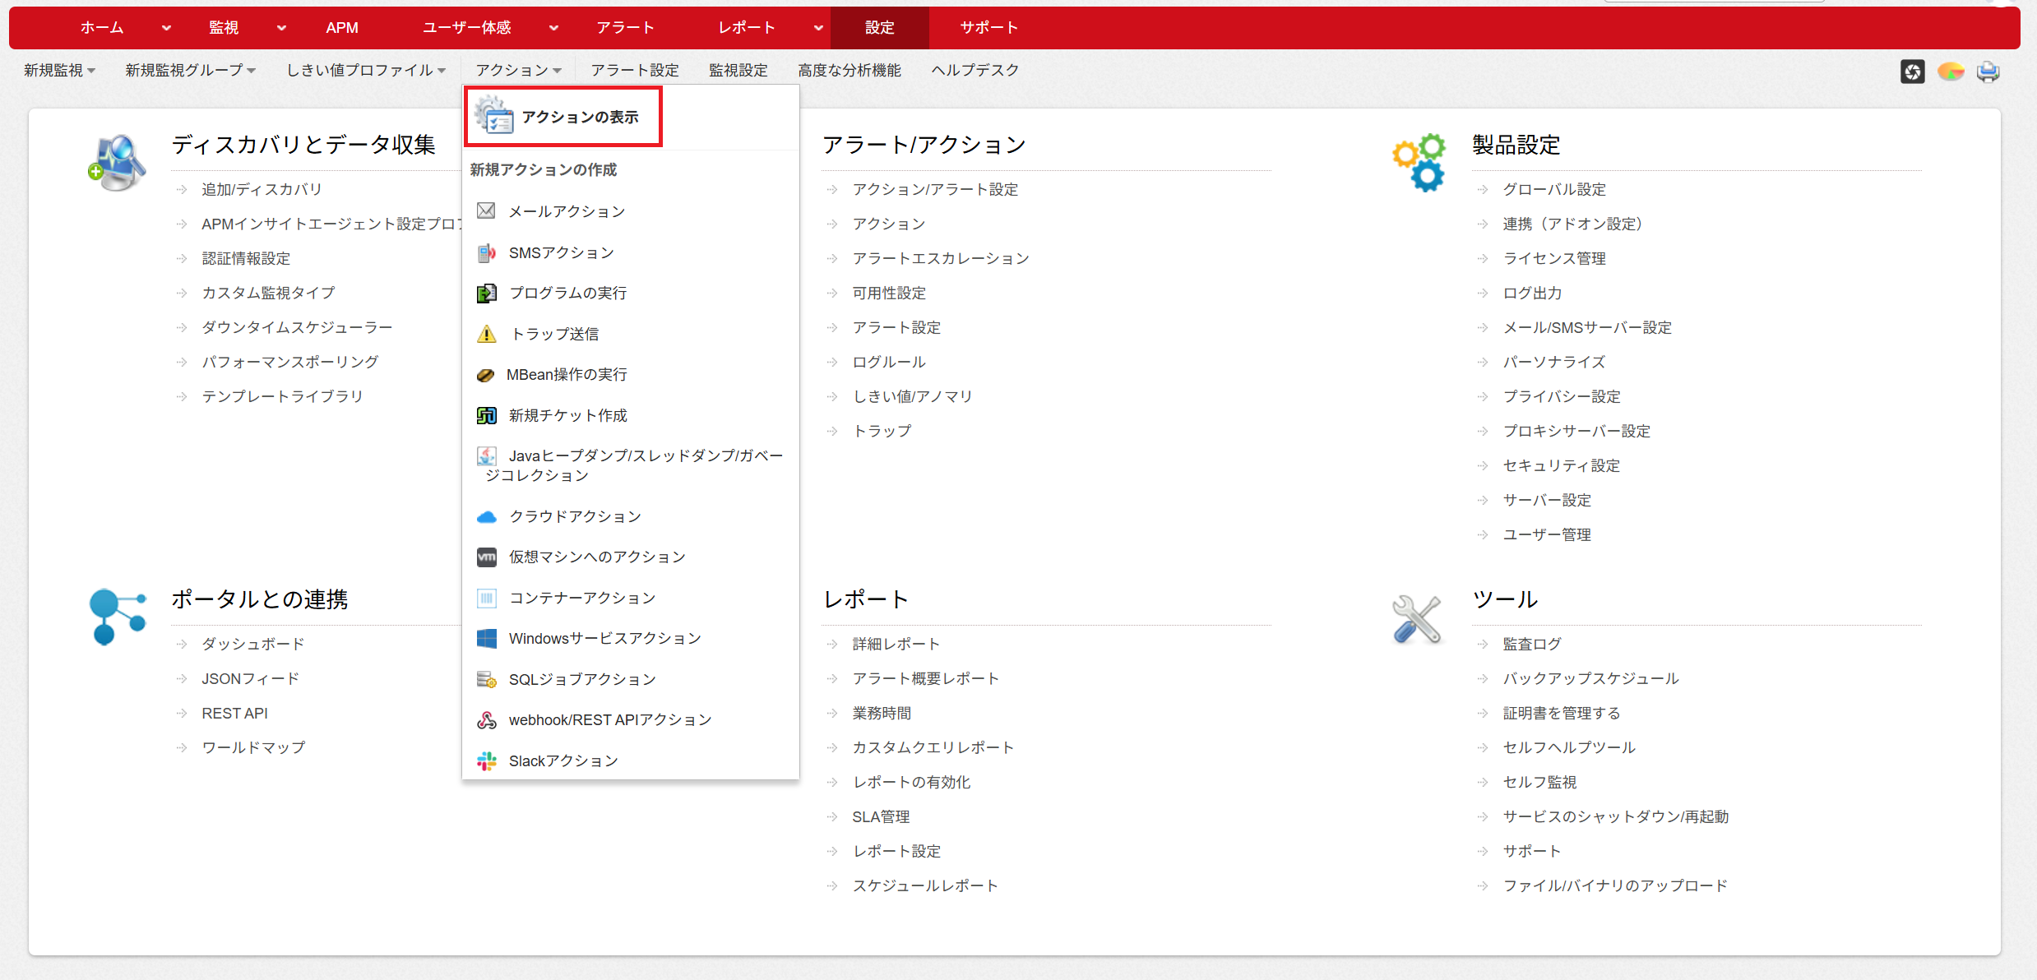Click the pie chart icon in toolbar

(1951, 72)
